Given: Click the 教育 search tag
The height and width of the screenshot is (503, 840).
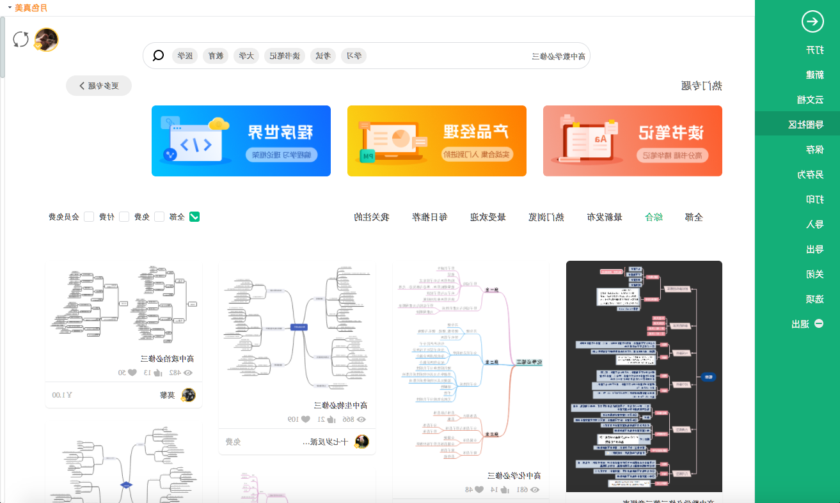Looking at the screenshot, I should coord(216,56).
